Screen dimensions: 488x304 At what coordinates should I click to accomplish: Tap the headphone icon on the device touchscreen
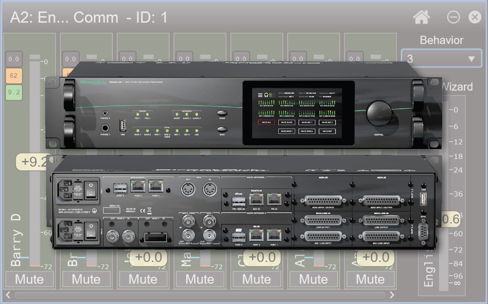[x=267, y=95]
